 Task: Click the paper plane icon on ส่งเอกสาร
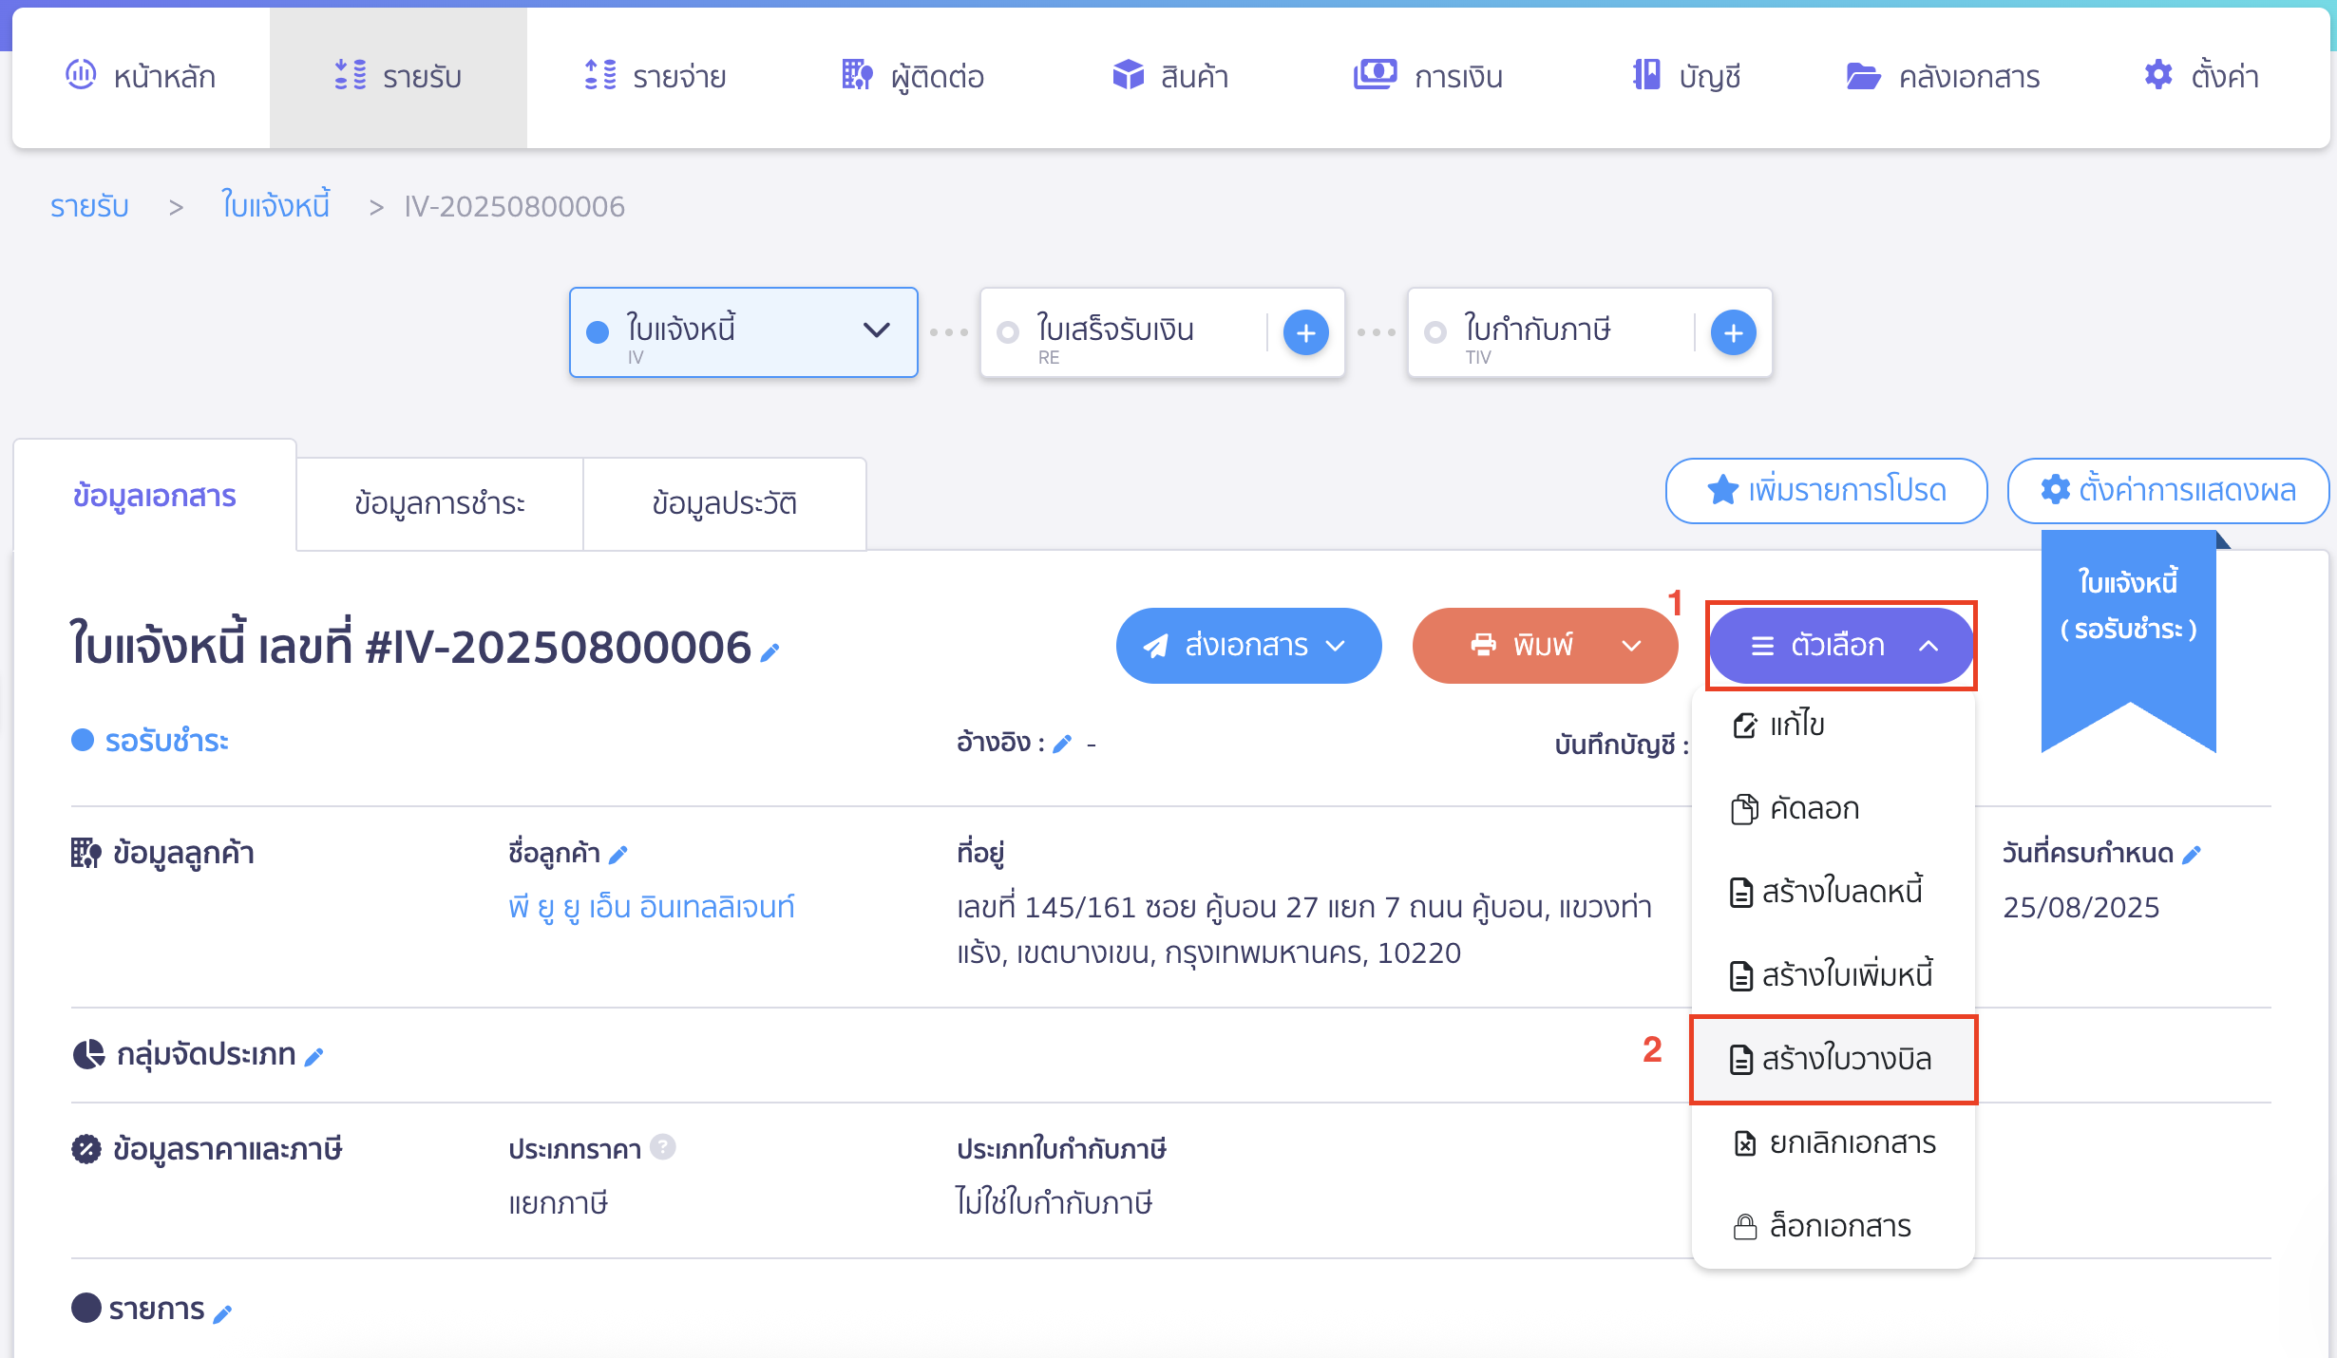[1155, 647]
